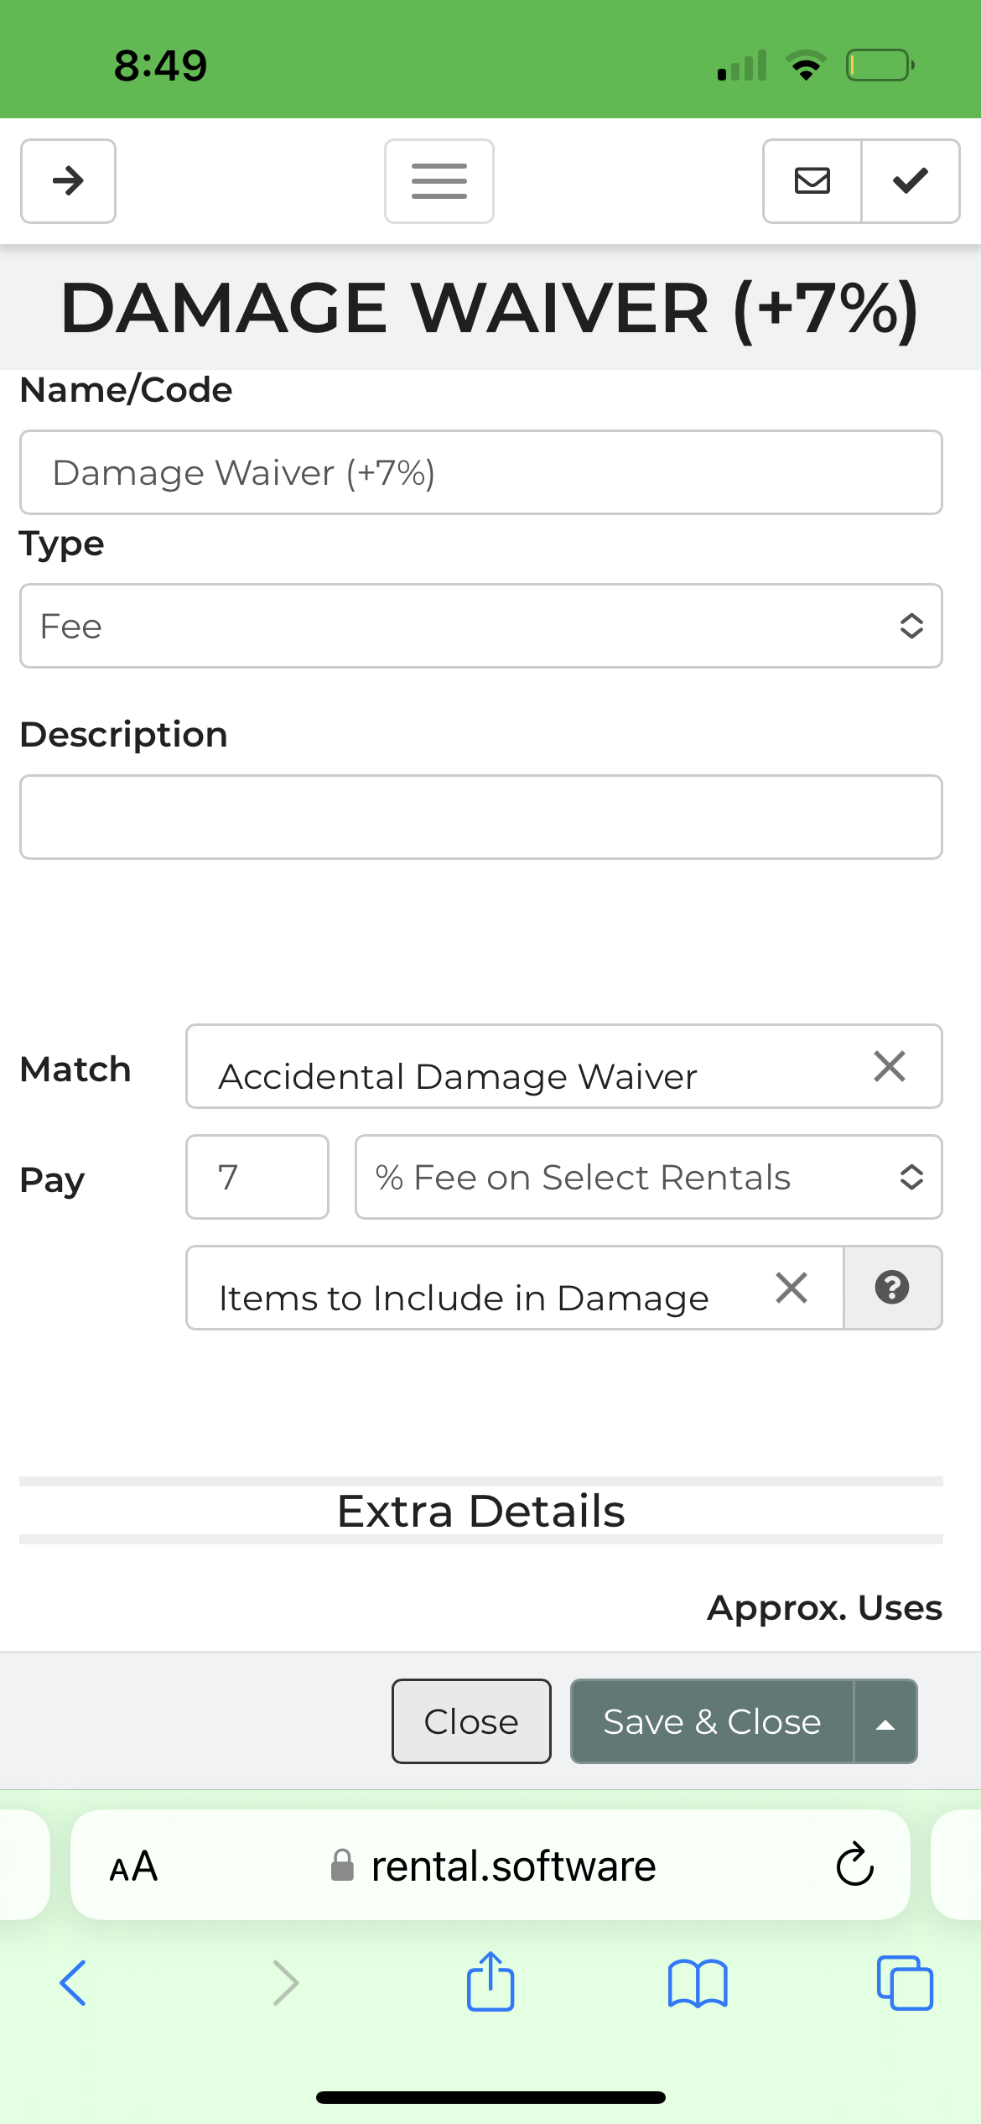Image resolution: width=981 pixels, height=2124 pixels.
Task: Remove Items to Include in Damage selection
Action: pyautogui.click(x=791, y=1288)
